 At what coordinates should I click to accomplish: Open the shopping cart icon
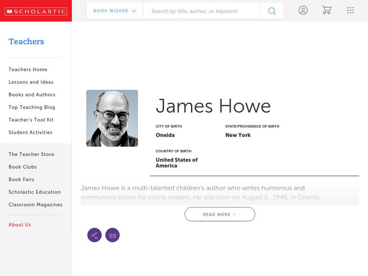pyautogui.click(x=327, y=10)
